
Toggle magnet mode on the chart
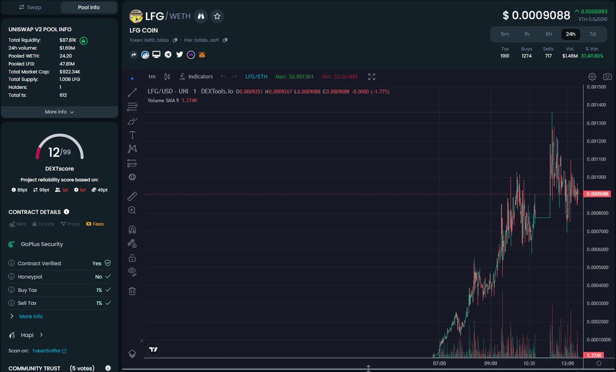point(132,230)
